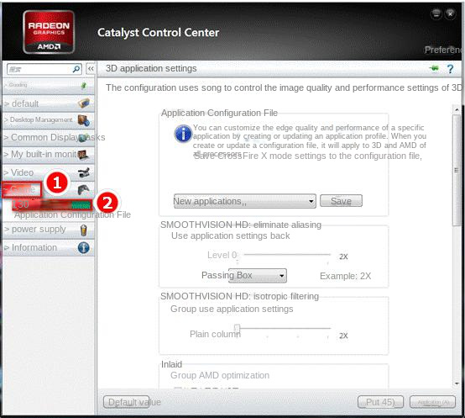Select the highlighted 3D settings sub-item
465x418 pixels.
pyautogui.click(x=52, y=204)
